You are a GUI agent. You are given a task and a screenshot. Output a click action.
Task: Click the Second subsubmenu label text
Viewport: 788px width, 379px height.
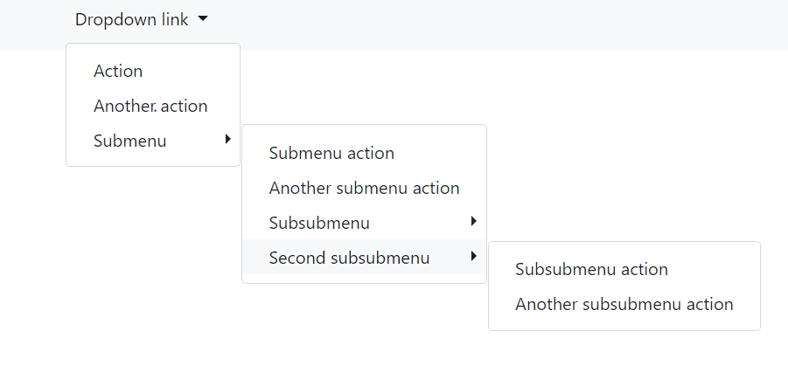tap(349, 258)
